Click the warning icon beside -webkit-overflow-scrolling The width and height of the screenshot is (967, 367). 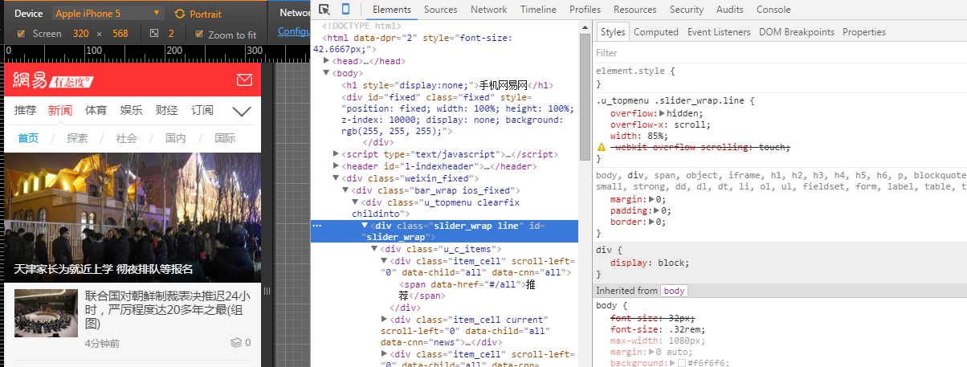tap(601, 148)
